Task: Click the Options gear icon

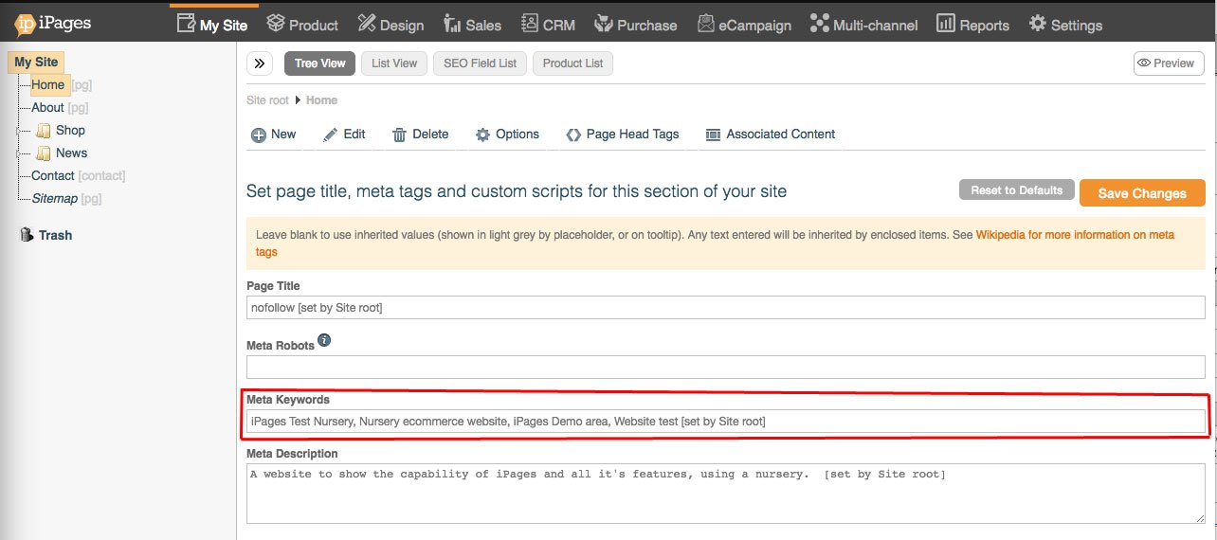Action: tap(483, 135)
